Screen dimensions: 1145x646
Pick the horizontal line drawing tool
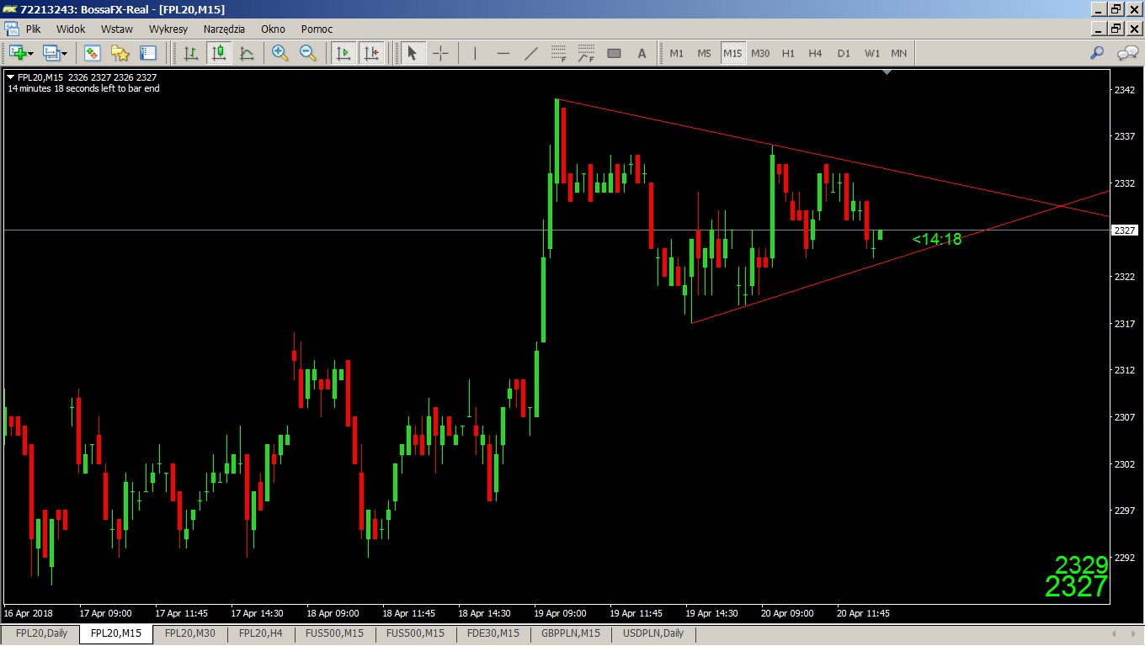[x=503, y=53]
